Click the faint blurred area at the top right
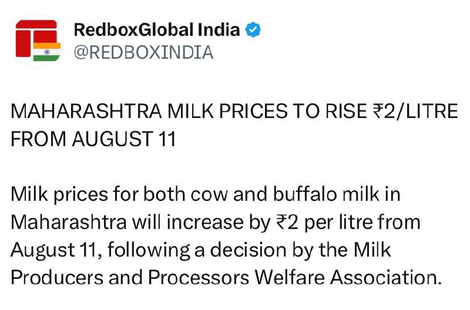Screen dimensions: 470x310 click(417, 33)
